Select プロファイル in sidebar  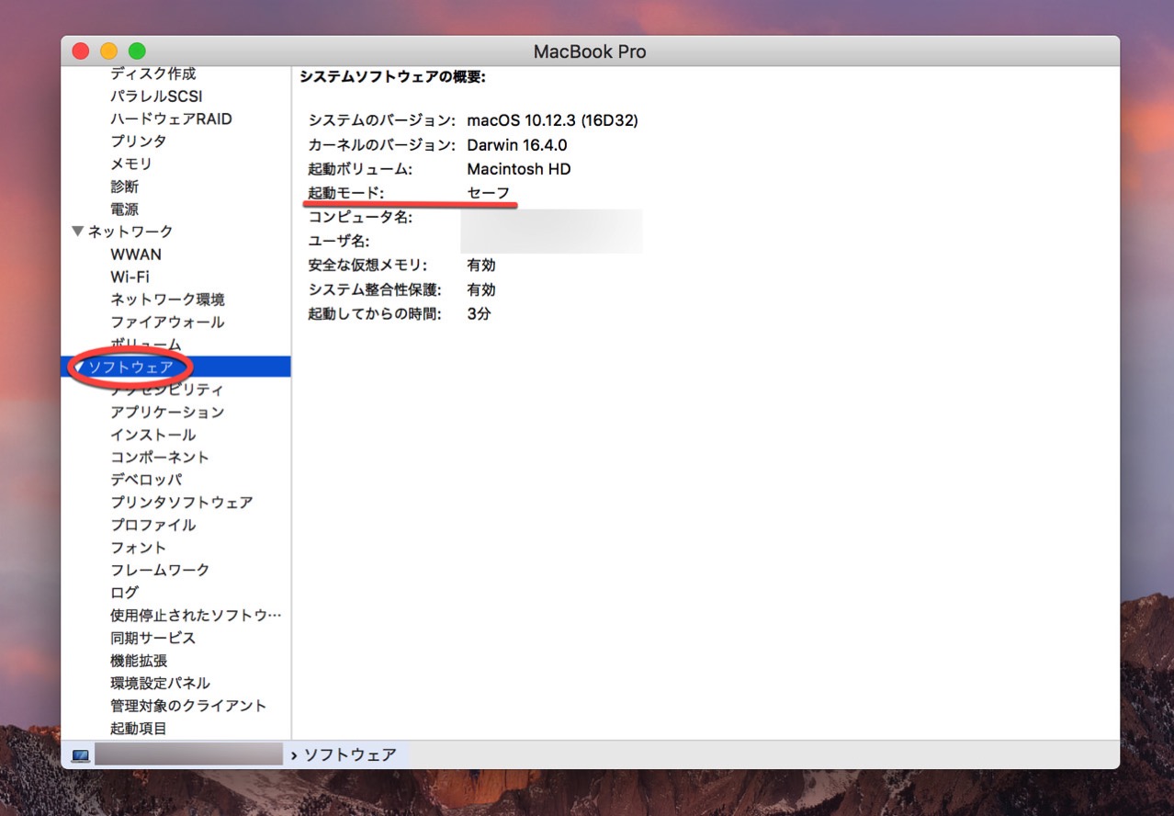153,525
